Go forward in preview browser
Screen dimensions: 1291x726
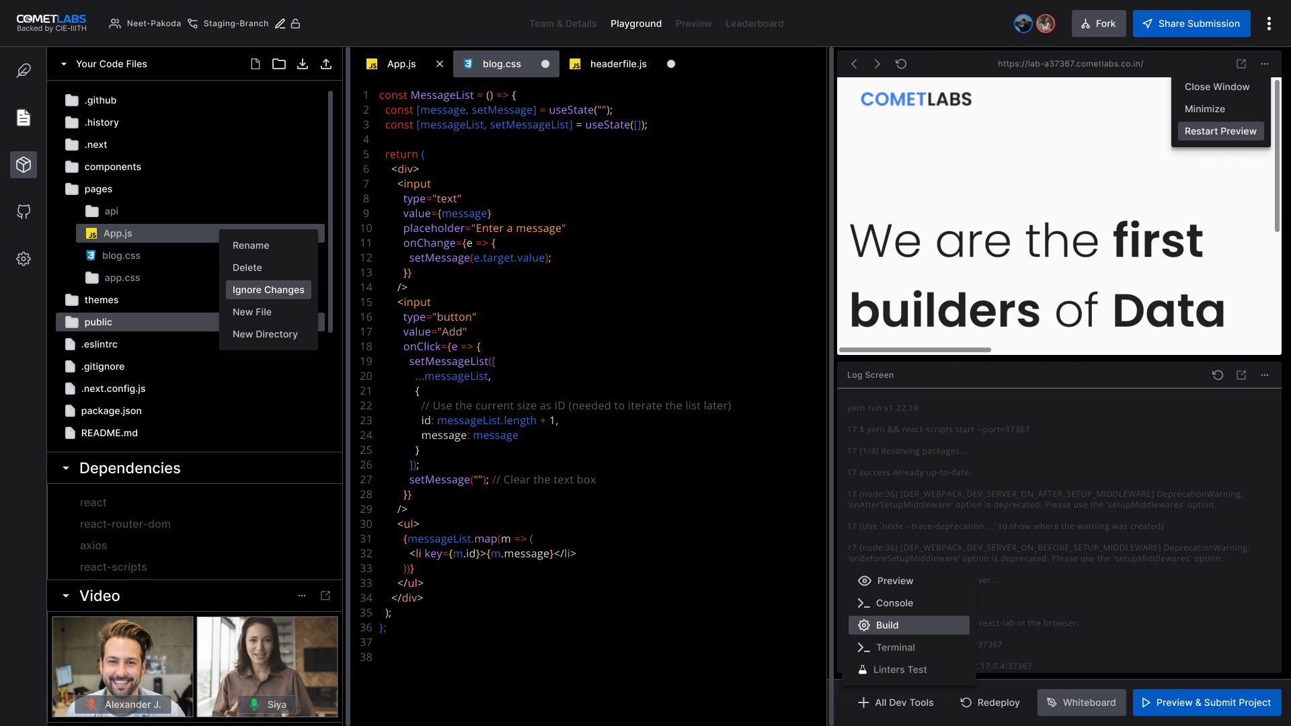pyautogui.click(x=877, y=64)
